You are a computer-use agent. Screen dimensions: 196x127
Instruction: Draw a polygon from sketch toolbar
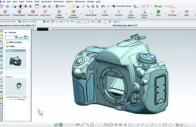[111, 124]
